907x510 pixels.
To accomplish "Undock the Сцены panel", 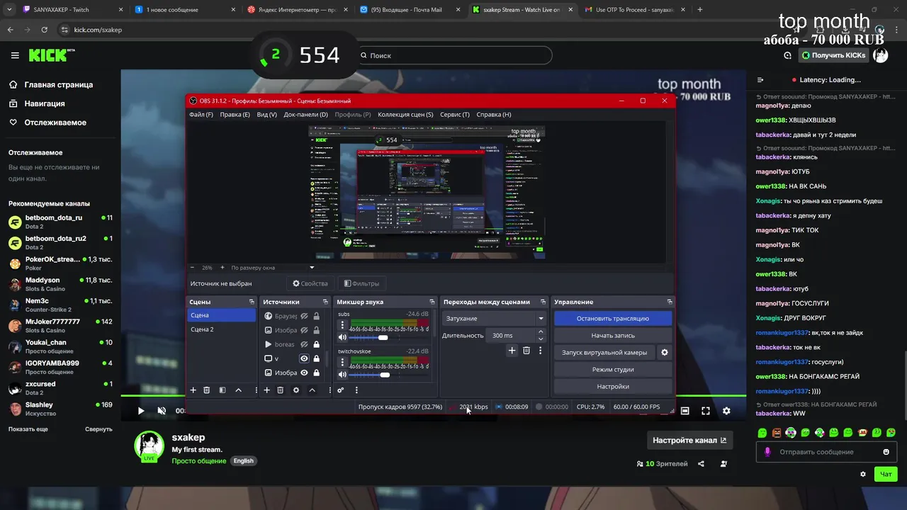I will tap(252, 302).
